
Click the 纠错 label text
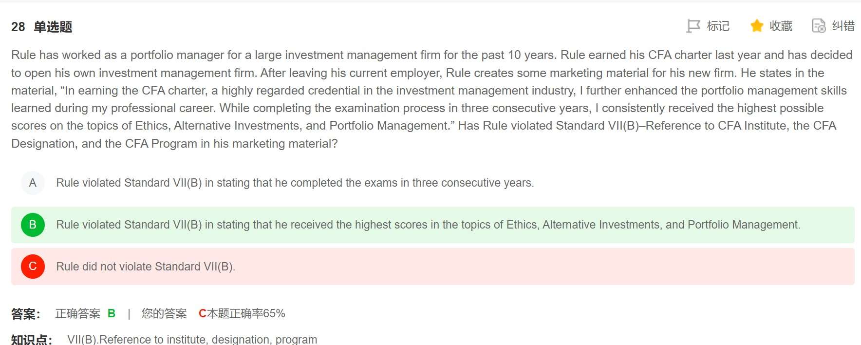843,26
